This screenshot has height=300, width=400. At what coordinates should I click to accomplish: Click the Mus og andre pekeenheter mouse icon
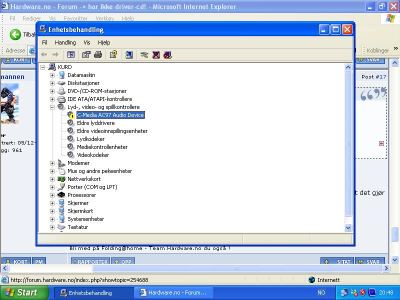pyautogui.click(x=61, y=171)
